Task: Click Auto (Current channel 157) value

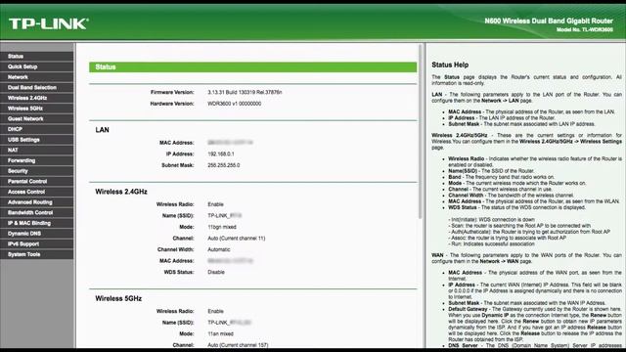Action: (x=238, y=345)
